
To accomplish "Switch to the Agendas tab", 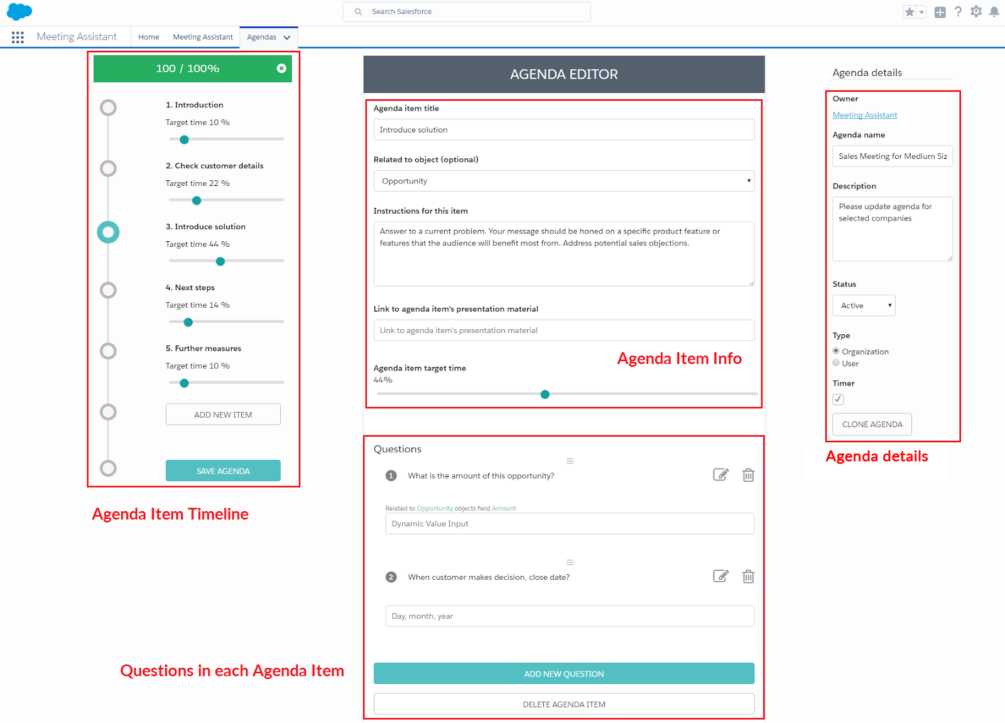I will pyautogui.click(x=262, y=37).
